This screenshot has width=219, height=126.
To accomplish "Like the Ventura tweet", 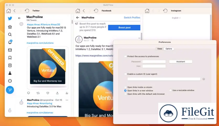I will (48, 93).
